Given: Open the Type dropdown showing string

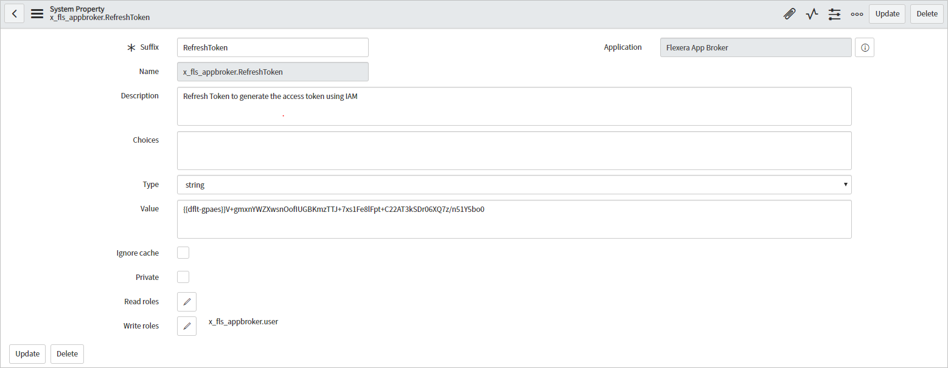Looking at the screenshot, I should (514, 184).
